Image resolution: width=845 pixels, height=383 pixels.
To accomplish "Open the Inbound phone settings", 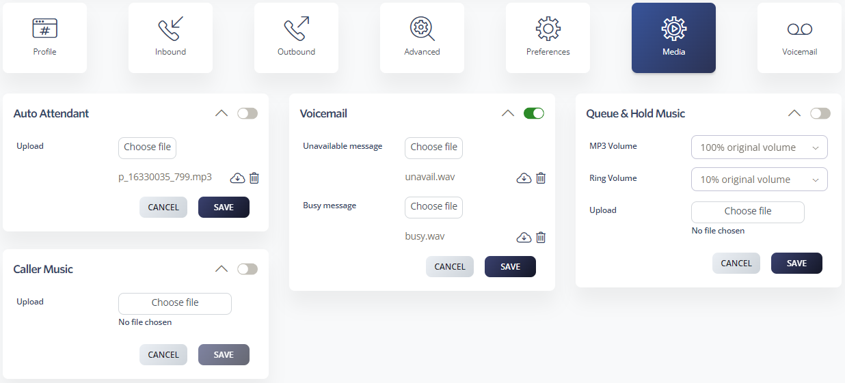I will pos(170,38).
